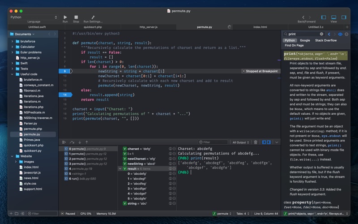Switch to the index.html tab
The width and height of the screenshot is (358, 224).
pyautogui.click(x=260, y=27)
